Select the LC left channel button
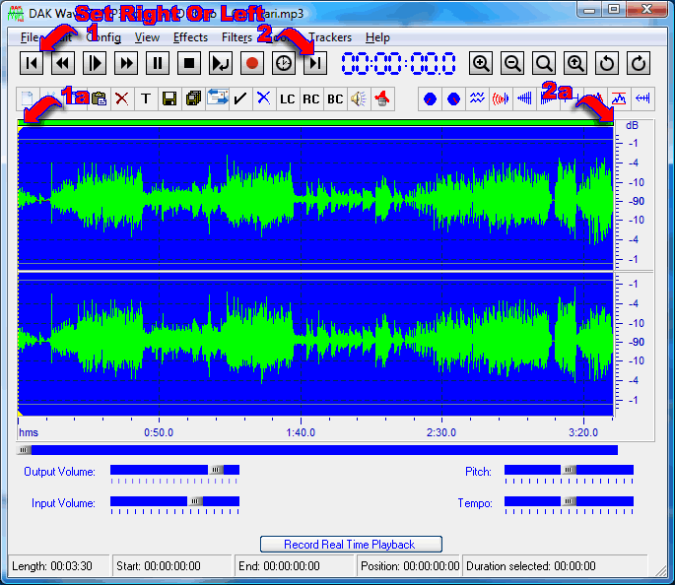 [288, 98]
